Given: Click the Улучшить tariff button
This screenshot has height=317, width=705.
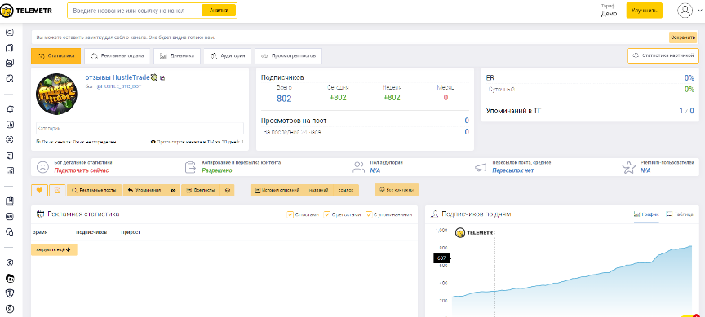Looking at the screenshot, I should pos(645,11).
